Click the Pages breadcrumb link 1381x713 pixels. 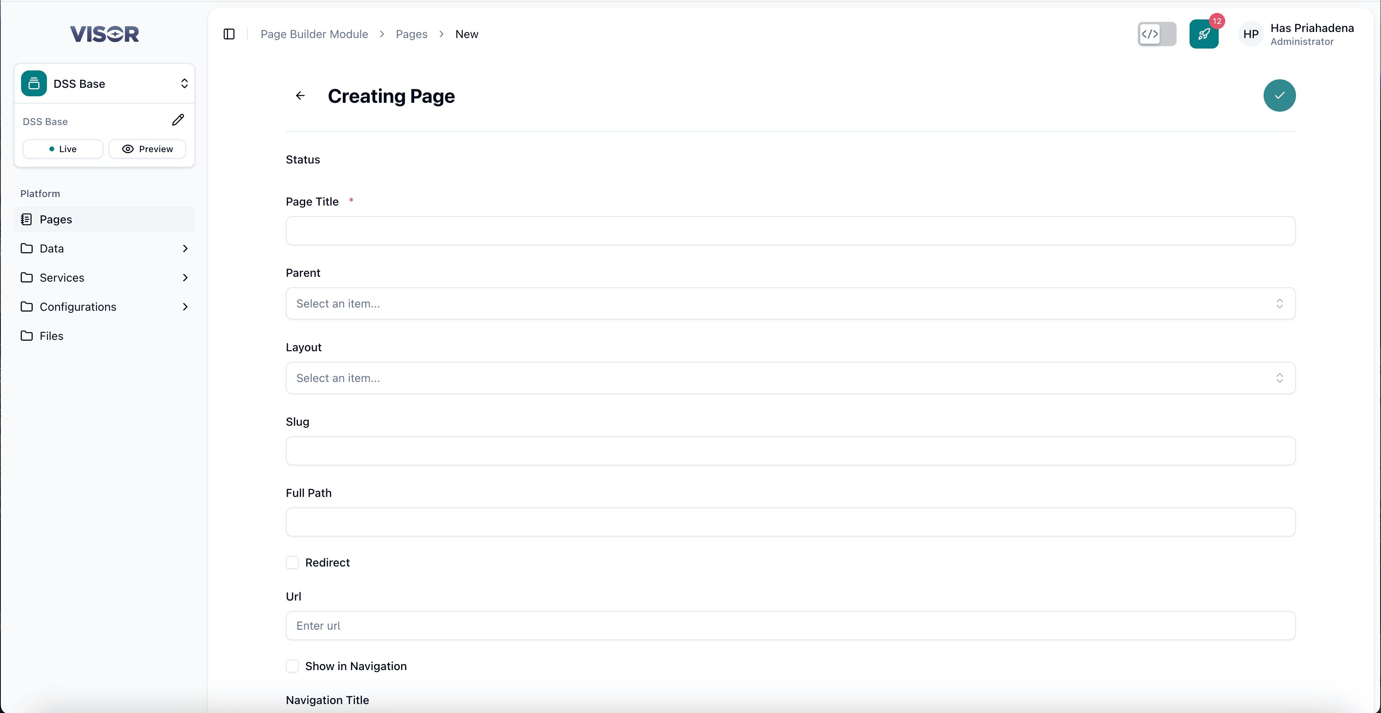click(411, 34)
